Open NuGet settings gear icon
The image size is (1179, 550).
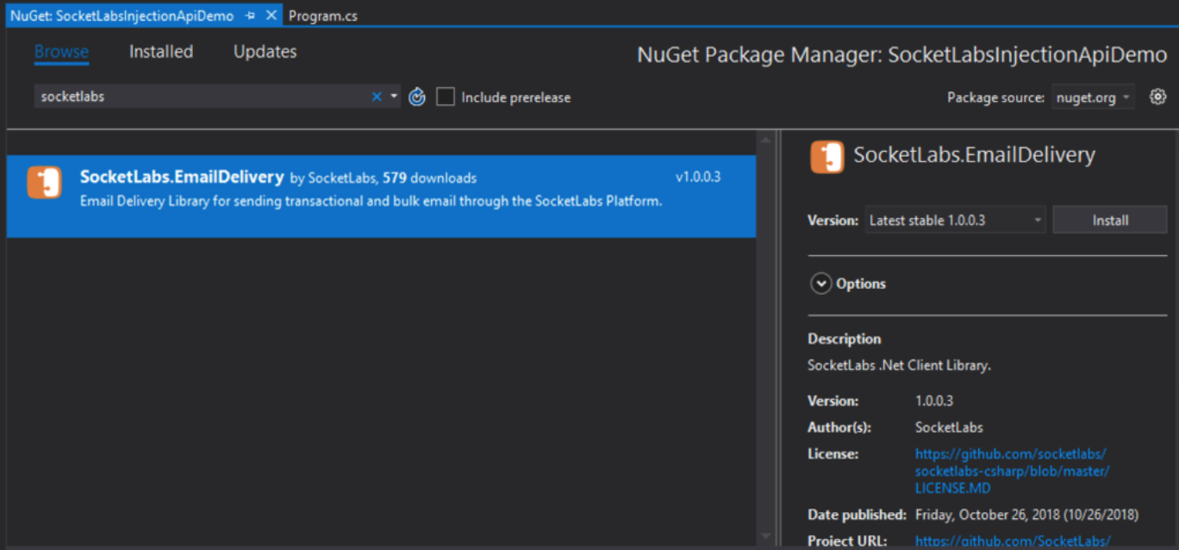(1158, 97)
